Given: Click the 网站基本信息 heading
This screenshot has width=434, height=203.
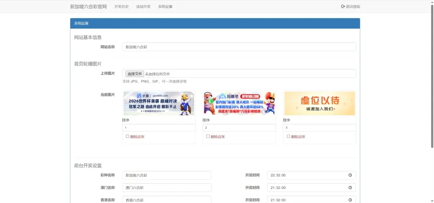Looking at the screenshot, I should [88, 37].
